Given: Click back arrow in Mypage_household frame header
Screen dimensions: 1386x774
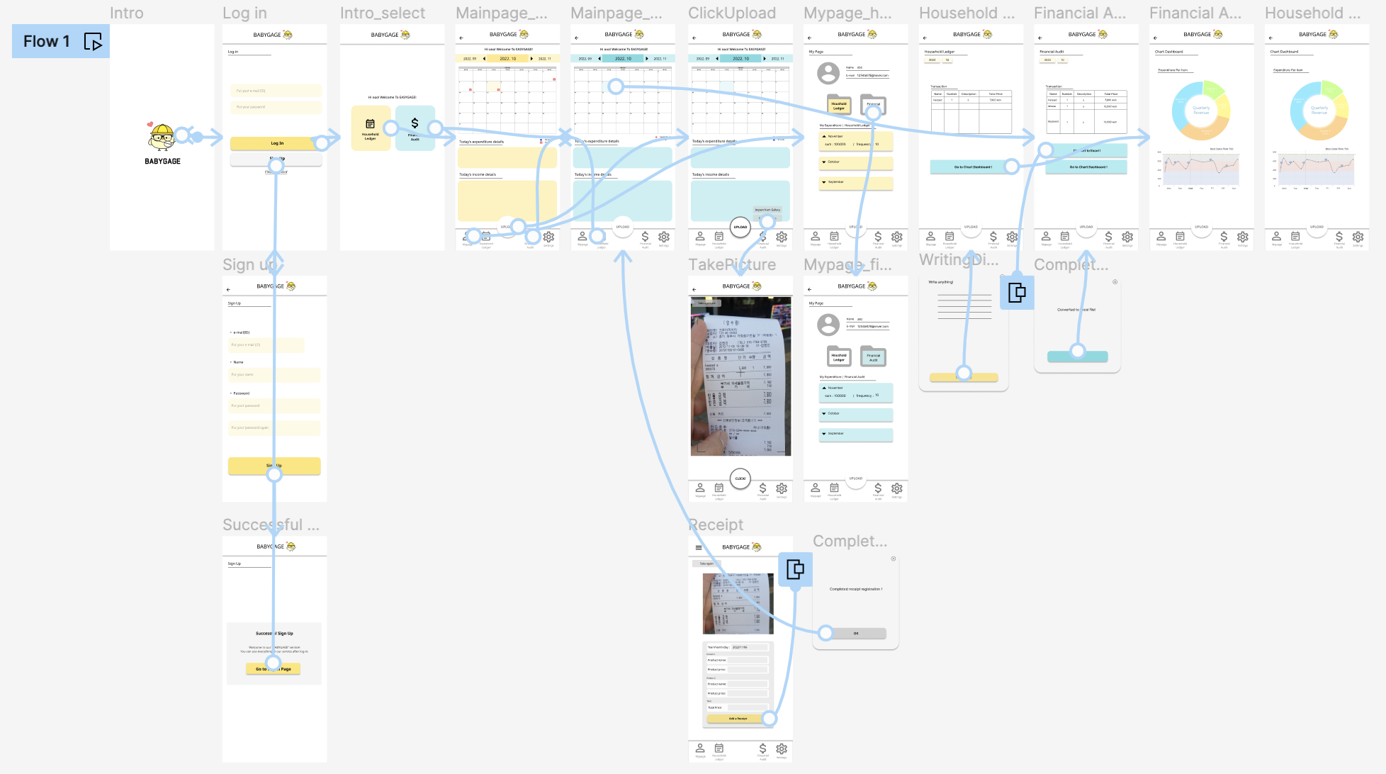Looking at the screenshot, I should (x=809, y=38).
